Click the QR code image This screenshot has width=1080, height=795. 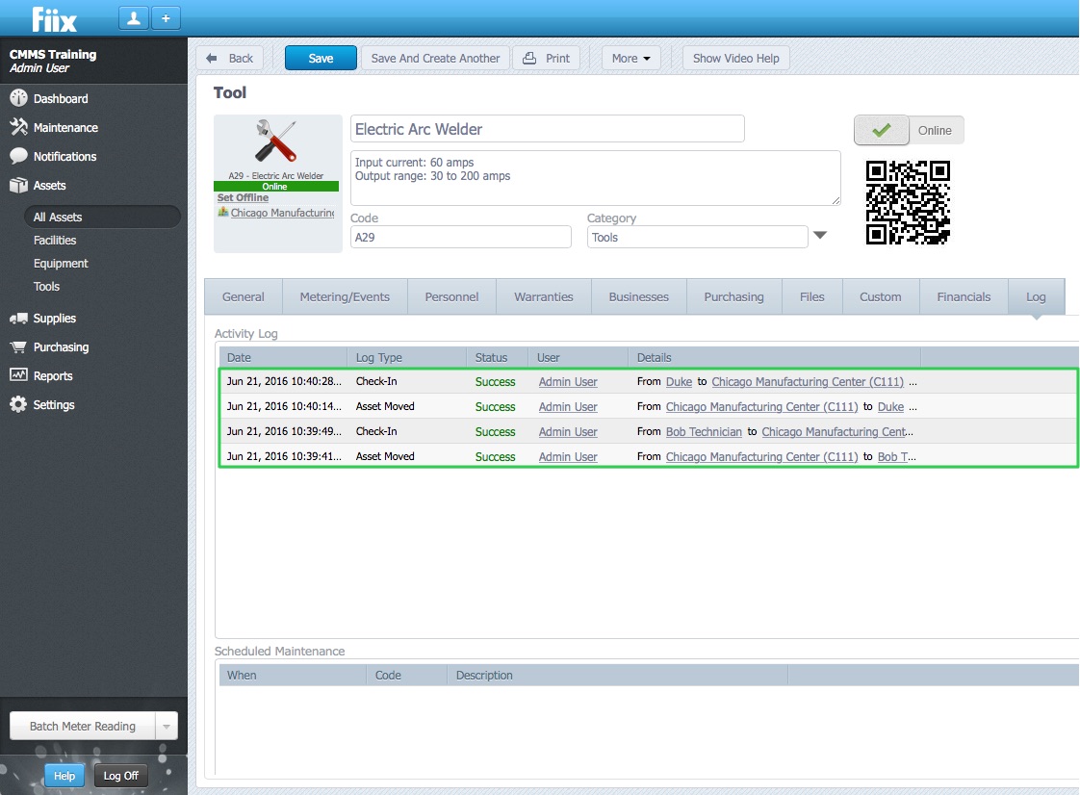(908, 202)
